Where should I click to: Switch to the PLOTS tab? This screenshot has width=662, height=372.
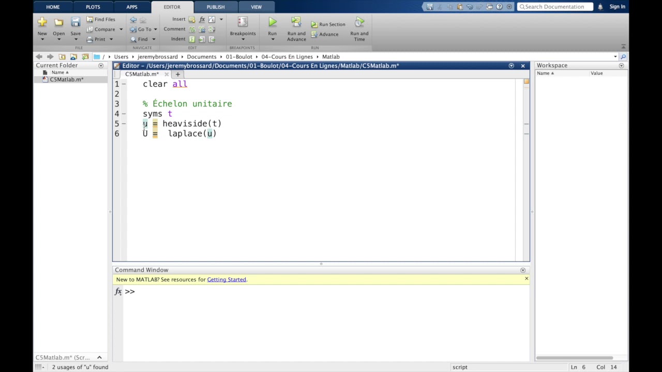point(93,7)
